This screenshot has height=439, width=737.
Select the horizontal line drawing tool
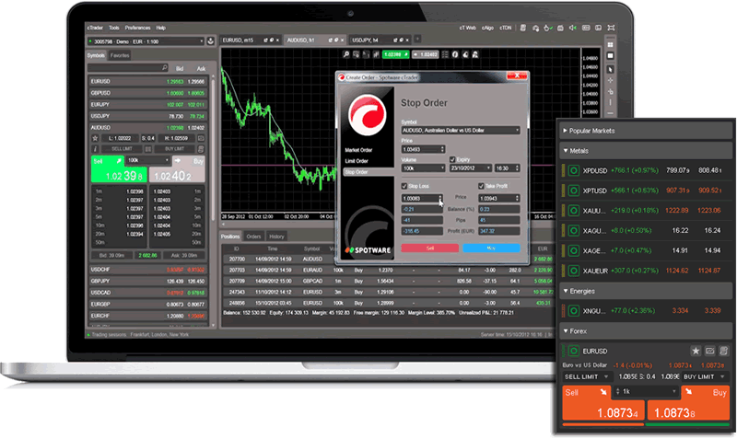(x=610, y=113)
